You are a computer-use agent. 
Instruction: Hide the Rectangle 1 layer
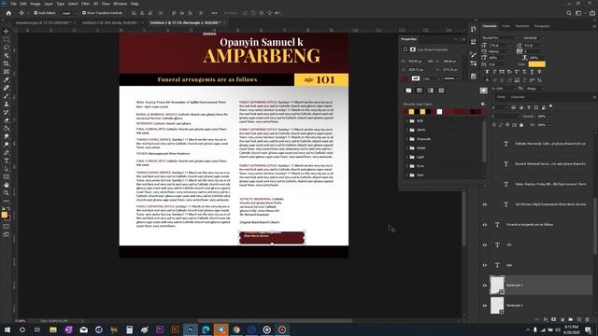(485, 305)
